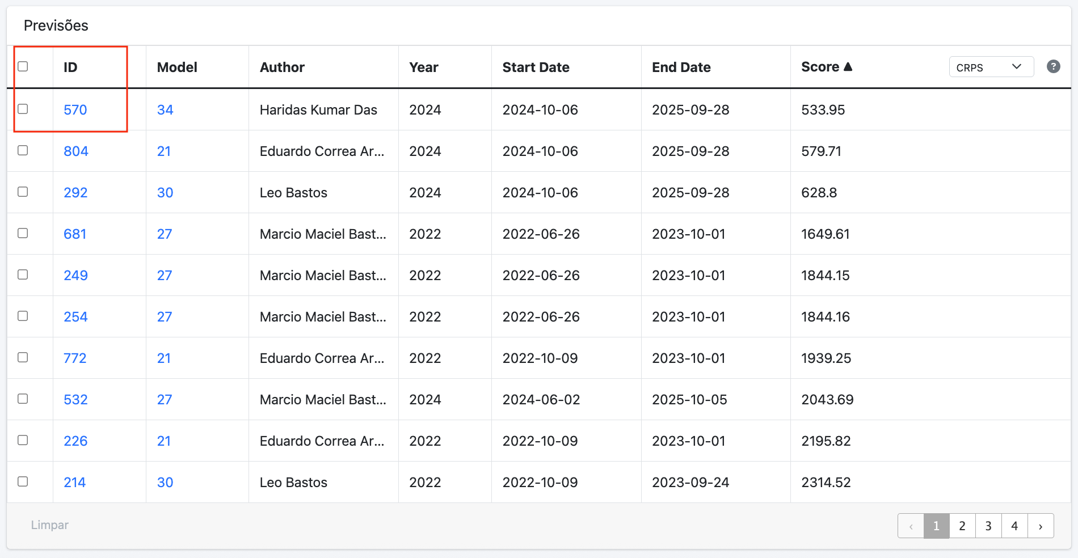
Task: Open model 30 link in row 292
Action: tap(165, 193)
